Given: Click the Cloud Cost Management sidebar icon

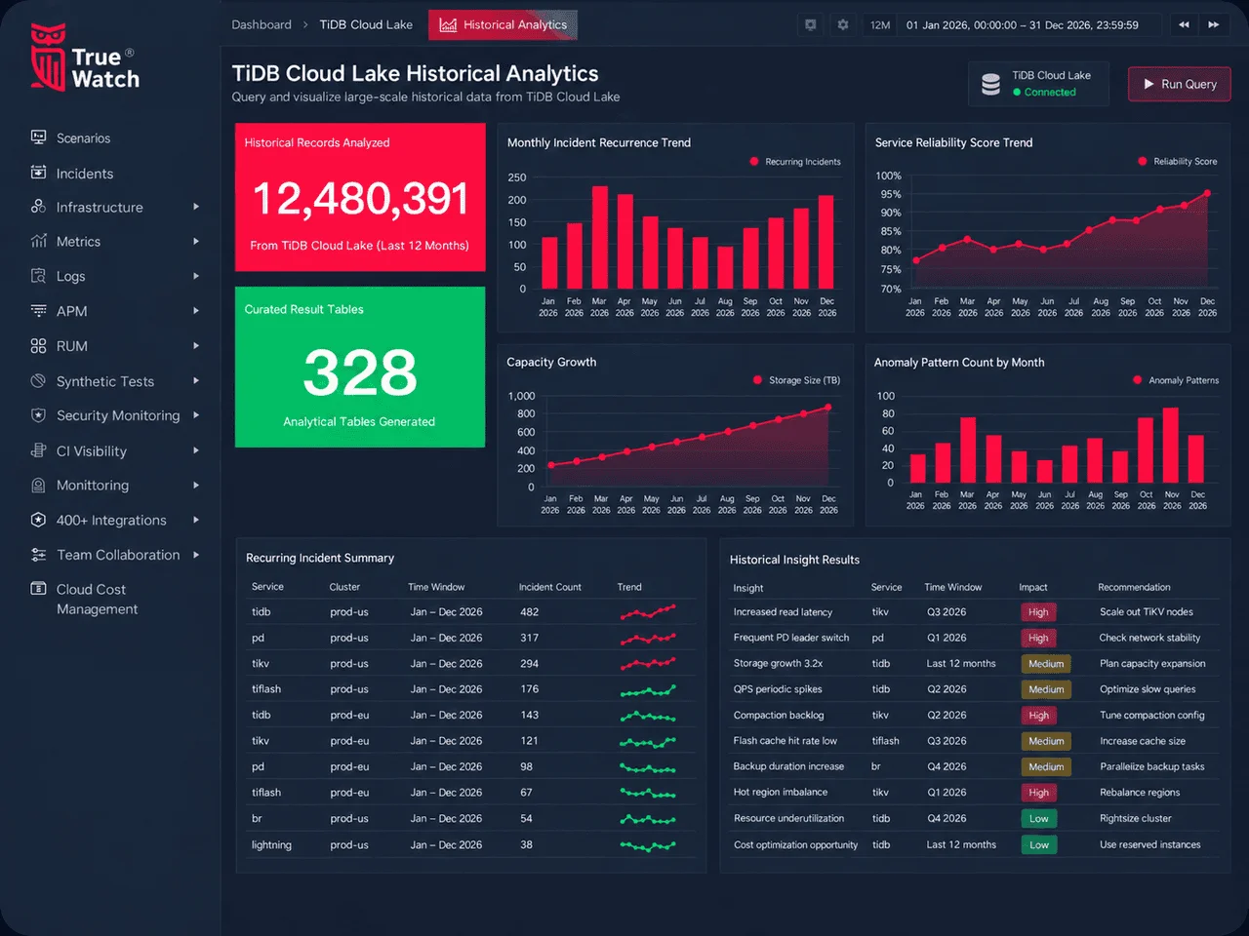Looking at the screenshot, I should [x=39, y=589].
